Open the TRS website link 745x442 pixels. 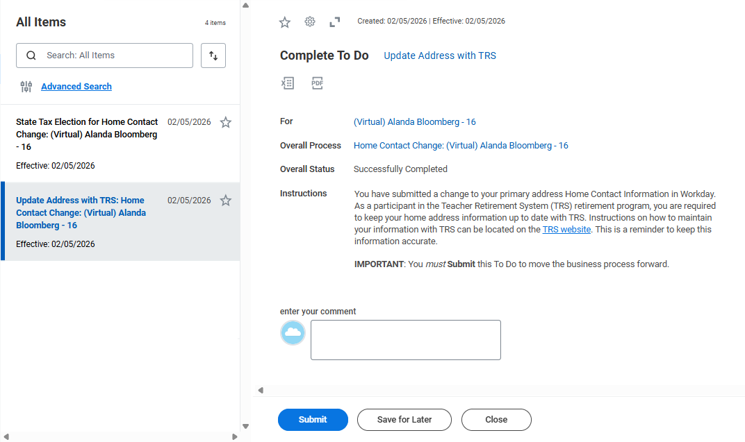click(566, 230)
